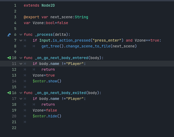Fold the if block on line 17

[21, 99]
